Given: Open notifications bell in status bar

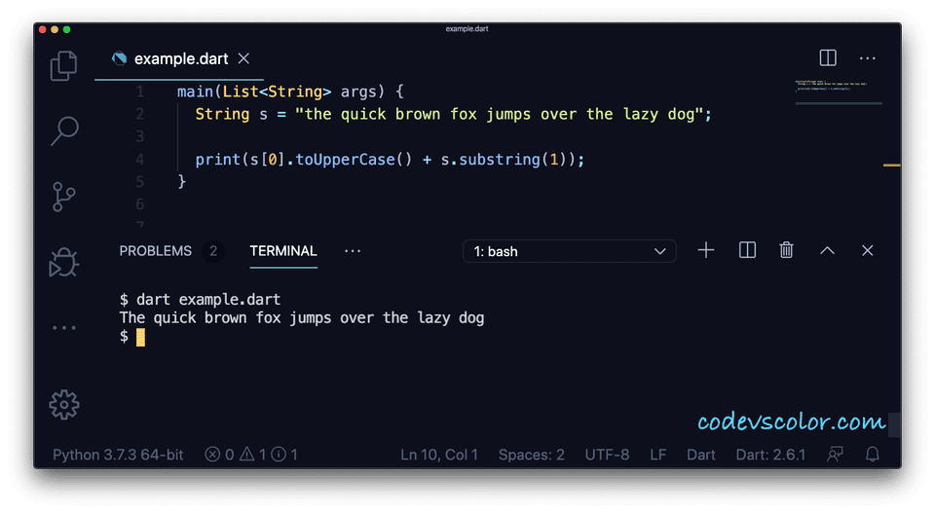Looking at the screenshot, I should pyautogui.click(x=873, y=455).
